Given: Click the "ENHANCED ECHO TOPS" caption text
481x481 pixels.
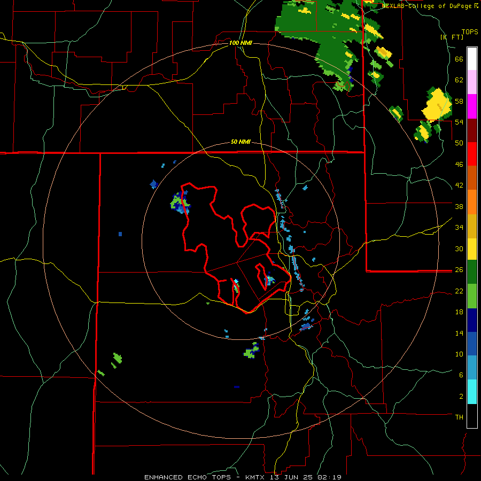Looking at the screenshot, I should point(189,477).
